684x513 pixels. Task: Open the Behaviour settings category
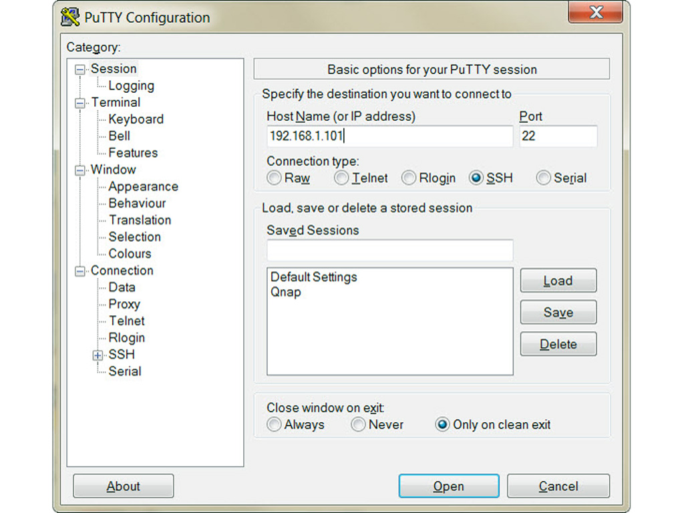pos(137,203)
